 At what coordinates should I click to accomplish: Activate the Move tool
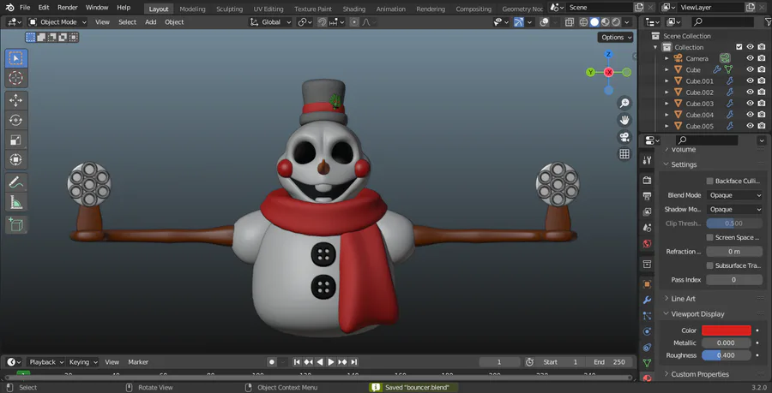pyautogui.click(x=15, y=101)
